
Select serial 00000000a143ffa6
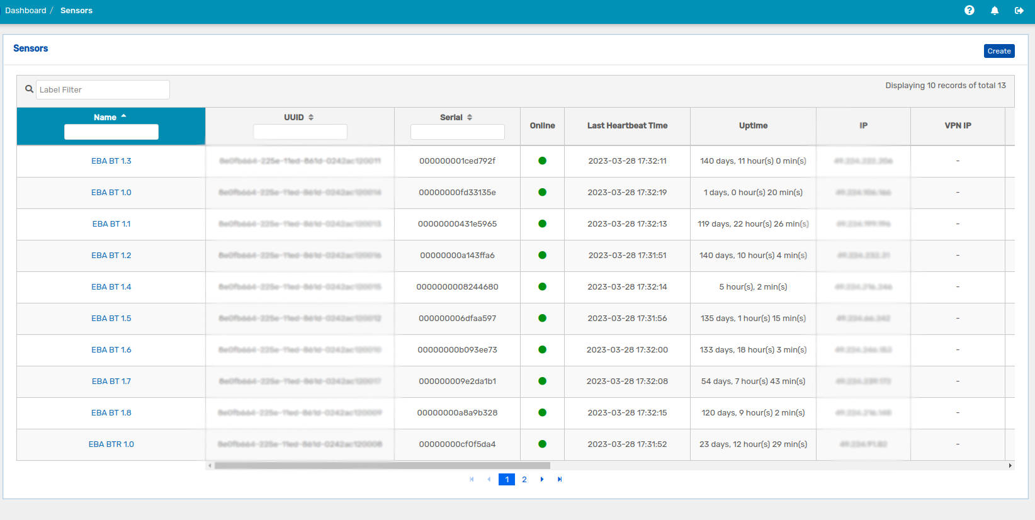pos(458,256)
